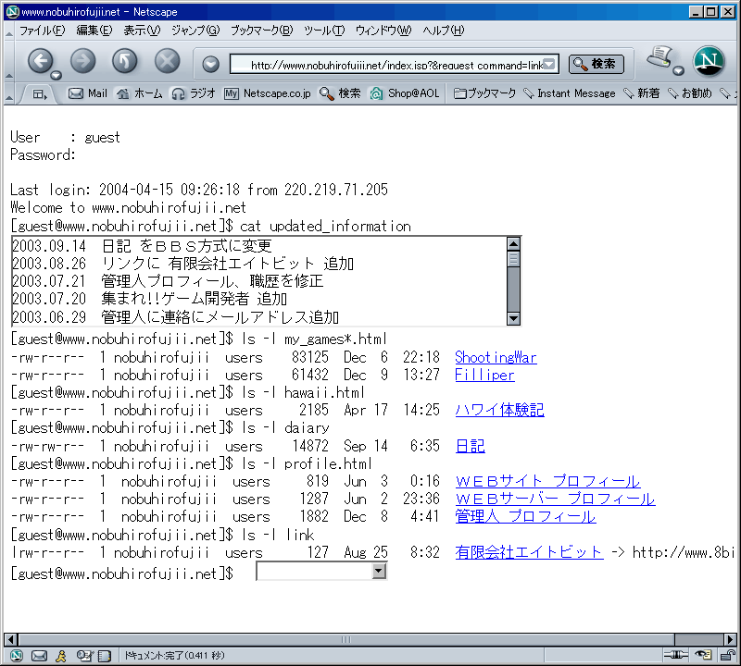
Task: Click the online/offline connection icon
Action: point(676,655)
